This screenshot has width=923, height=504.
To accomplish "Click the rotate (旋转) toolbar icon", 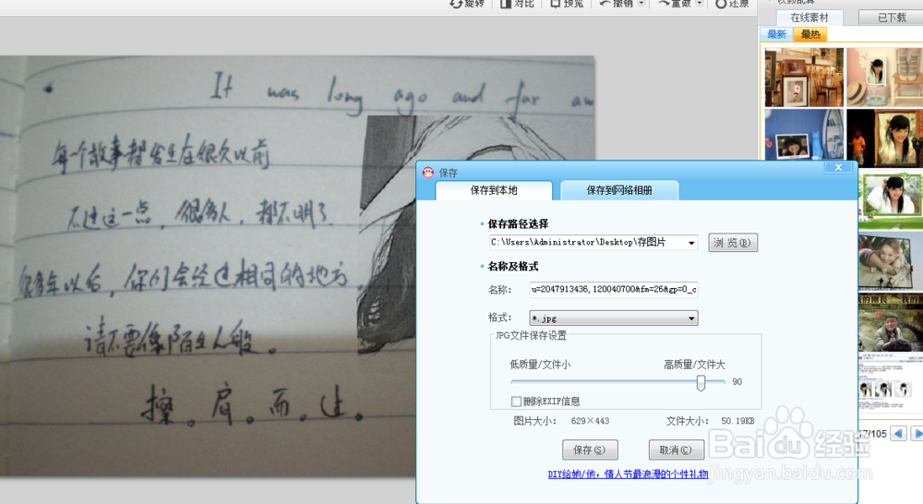I will 456,4.
